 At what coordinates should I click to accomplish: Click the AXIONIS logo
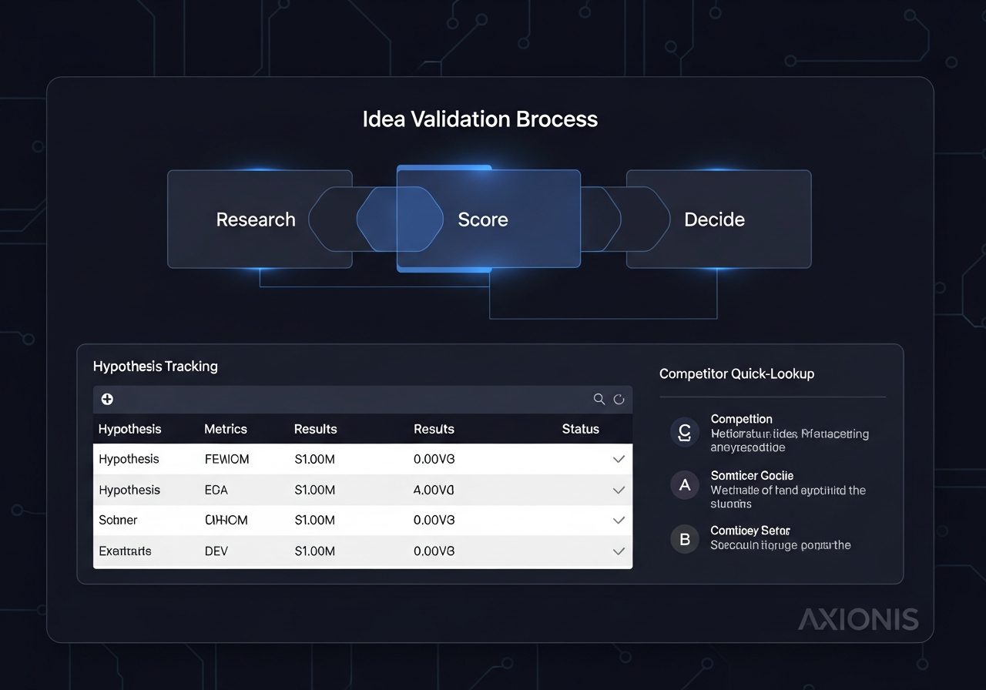click(x=858, y=618)
